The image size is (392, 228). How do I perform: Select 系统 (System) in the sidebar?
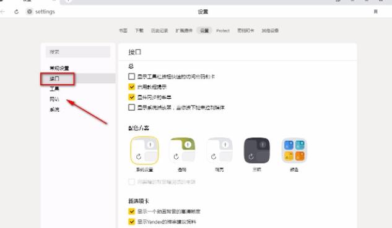pyautogui.click(x=54, y=109)
